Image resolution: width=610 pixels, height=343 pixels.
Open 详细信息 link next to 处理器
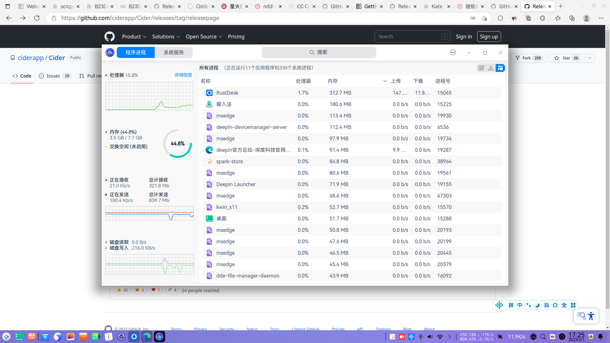pyautogui.click(x=183, y=75)
